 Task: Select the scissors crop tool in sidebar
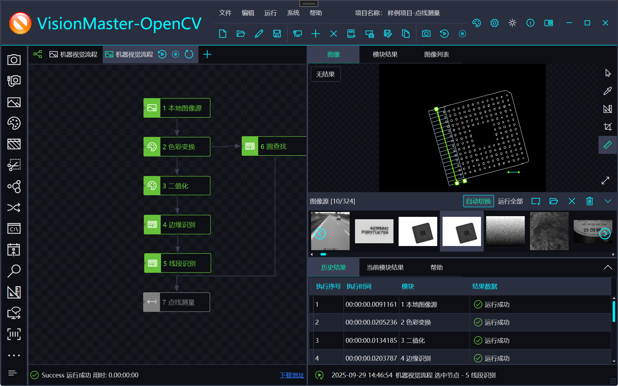(14, 165)
